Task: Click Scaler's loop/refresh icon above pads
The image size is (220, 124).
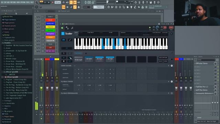Action: [x=64, y=53]
